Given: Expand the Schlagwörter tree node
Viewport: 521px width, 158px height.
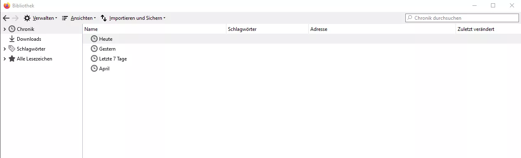Looking at the screenshot, I should [x=5, y=49].
